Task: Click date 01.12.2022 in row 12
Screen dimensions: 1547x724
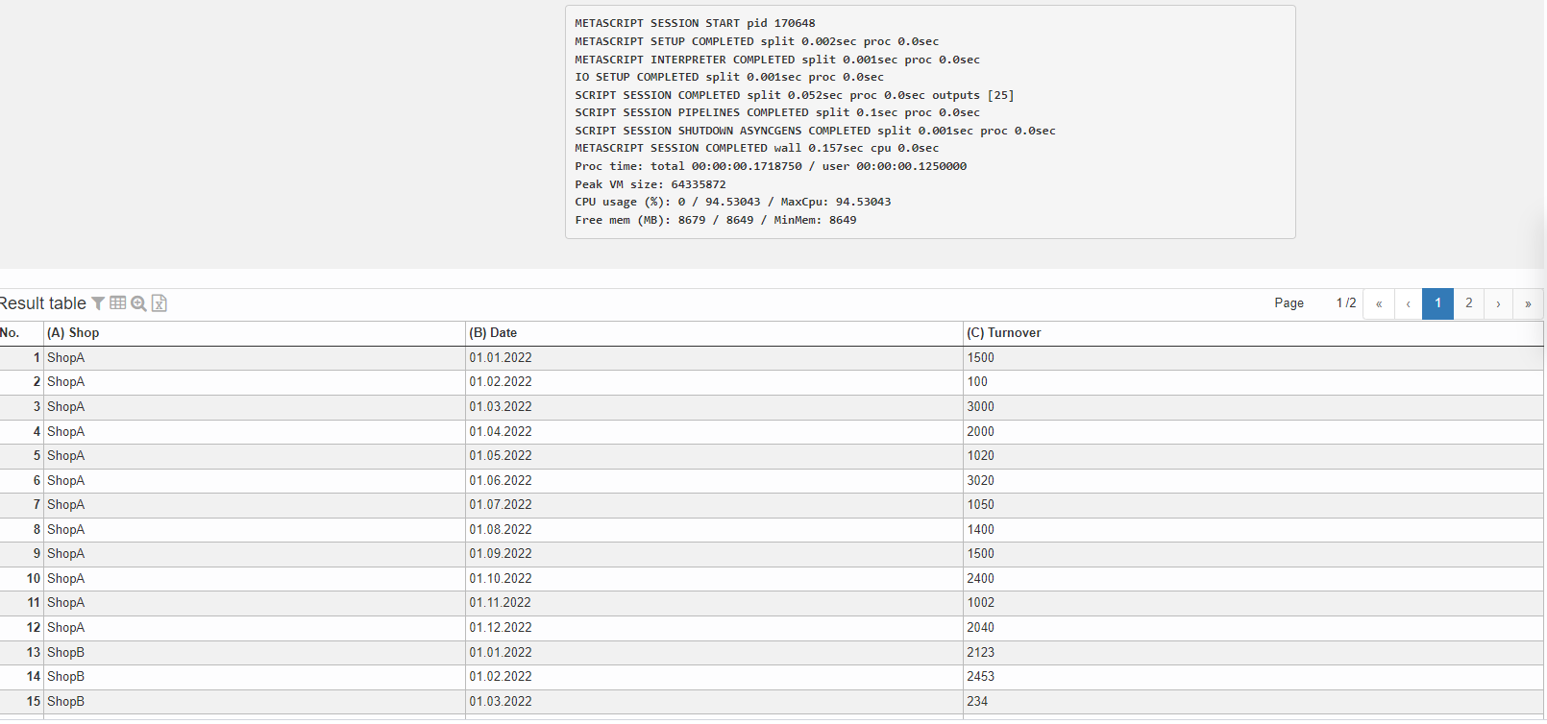Action: click(x=501, y=628)
